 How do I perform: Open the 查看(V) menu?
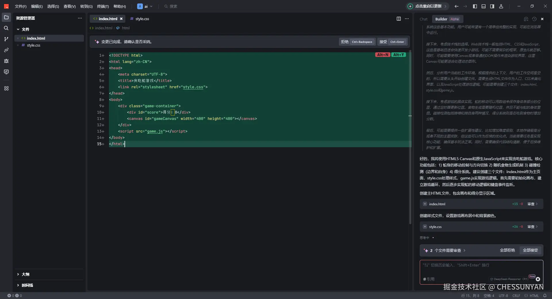(x=70, y=6)
